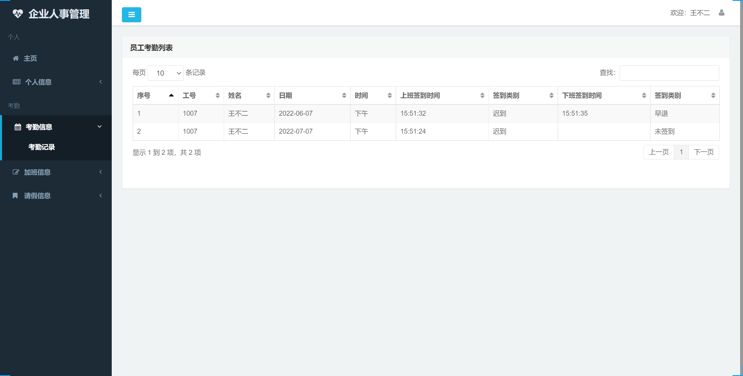This screenshot has width=743, height=376.
Task: Toggle sidebar with hamburger menu button
Action: [131, 15]
